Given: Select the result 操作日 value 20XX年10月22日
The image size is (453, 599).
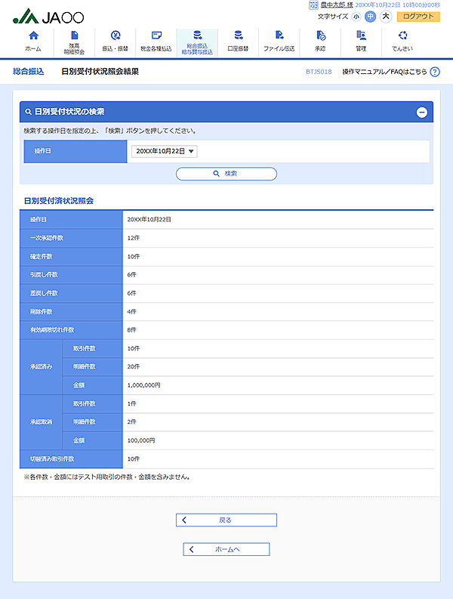Looking at the screenshot, I should [149, 220].
